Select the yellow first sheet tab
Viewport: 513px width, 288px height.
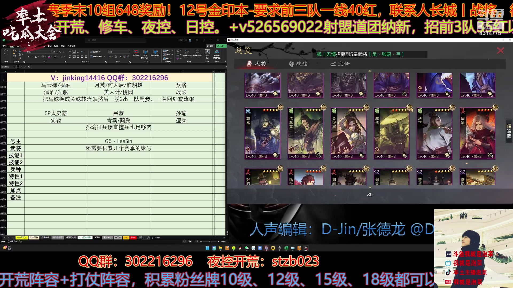pos(22,238)
